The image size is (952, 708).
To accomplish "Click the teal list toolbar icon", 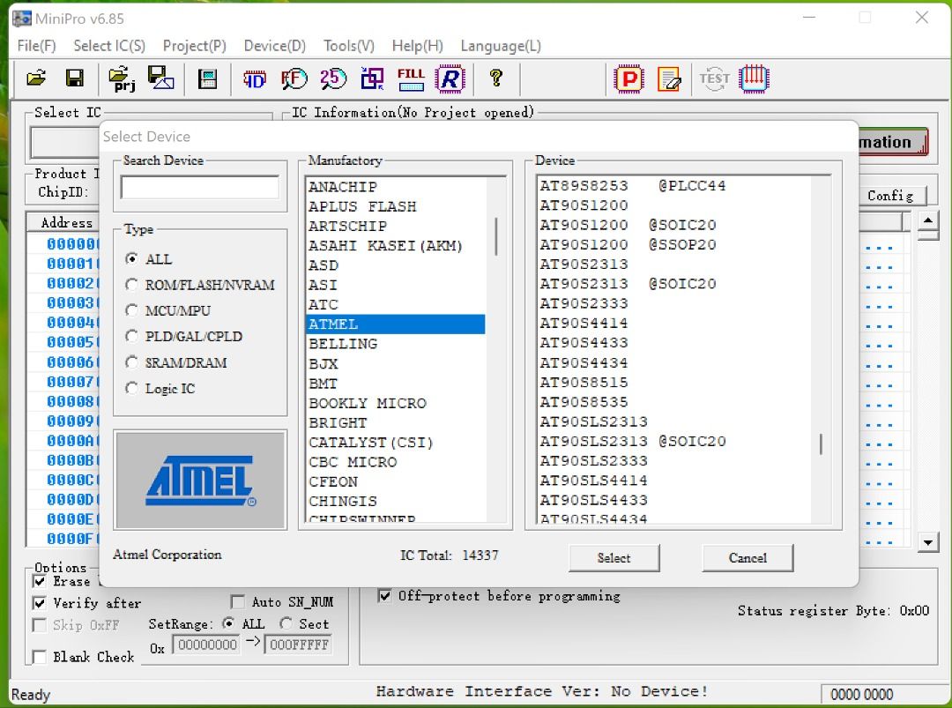I will pyautogui.click(x=208, y=79).
